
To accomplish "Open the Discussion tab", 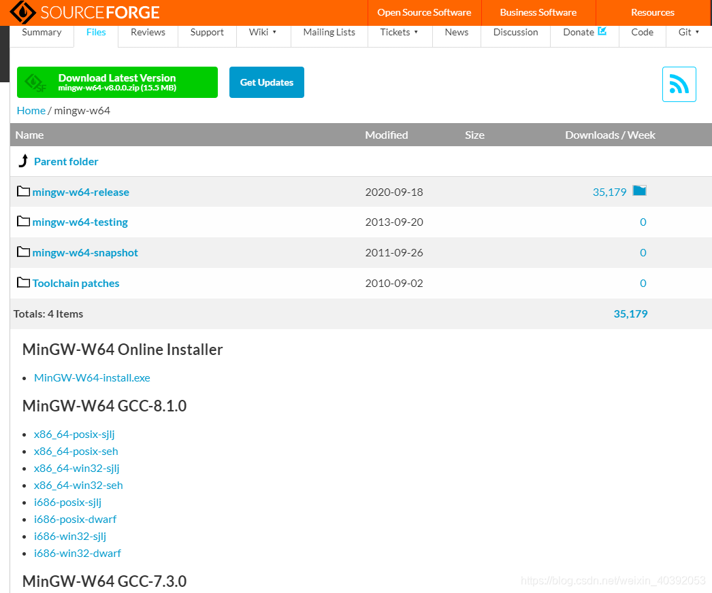I will coord(515,32).
